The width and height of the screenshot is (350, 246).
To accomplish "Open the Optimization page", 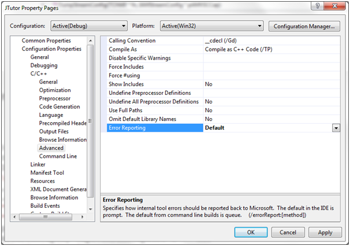I will [55, 90].
